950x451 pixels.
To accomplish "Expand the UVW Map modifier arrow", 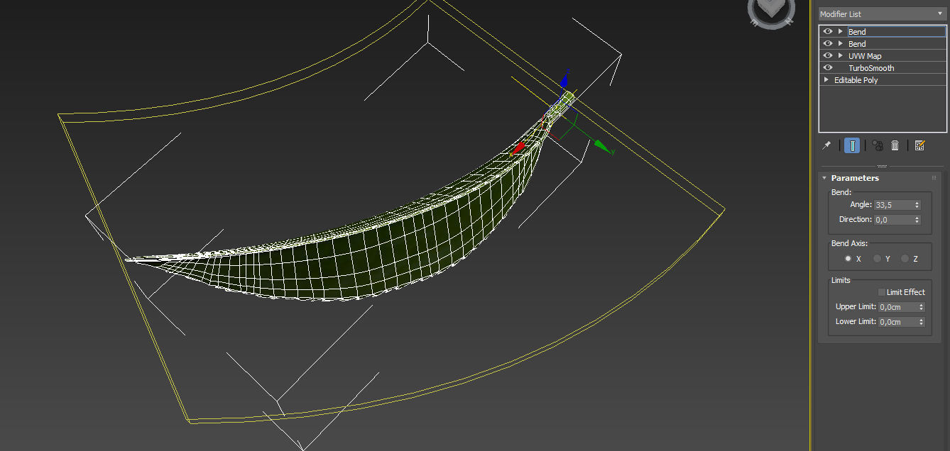I will click(x=840, y=55).
